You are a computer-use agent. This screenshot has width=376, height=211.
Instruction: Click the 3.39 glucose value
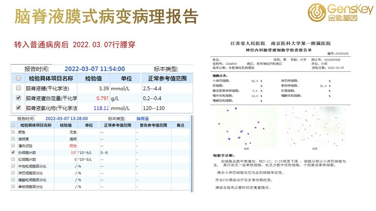click(x=104, y=89)
